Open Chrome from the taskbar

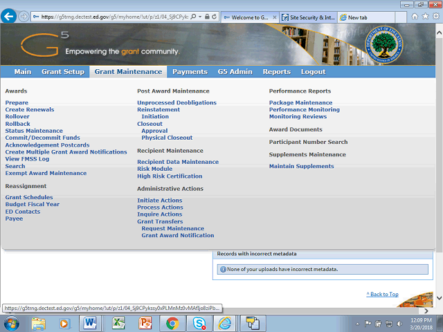172,323
